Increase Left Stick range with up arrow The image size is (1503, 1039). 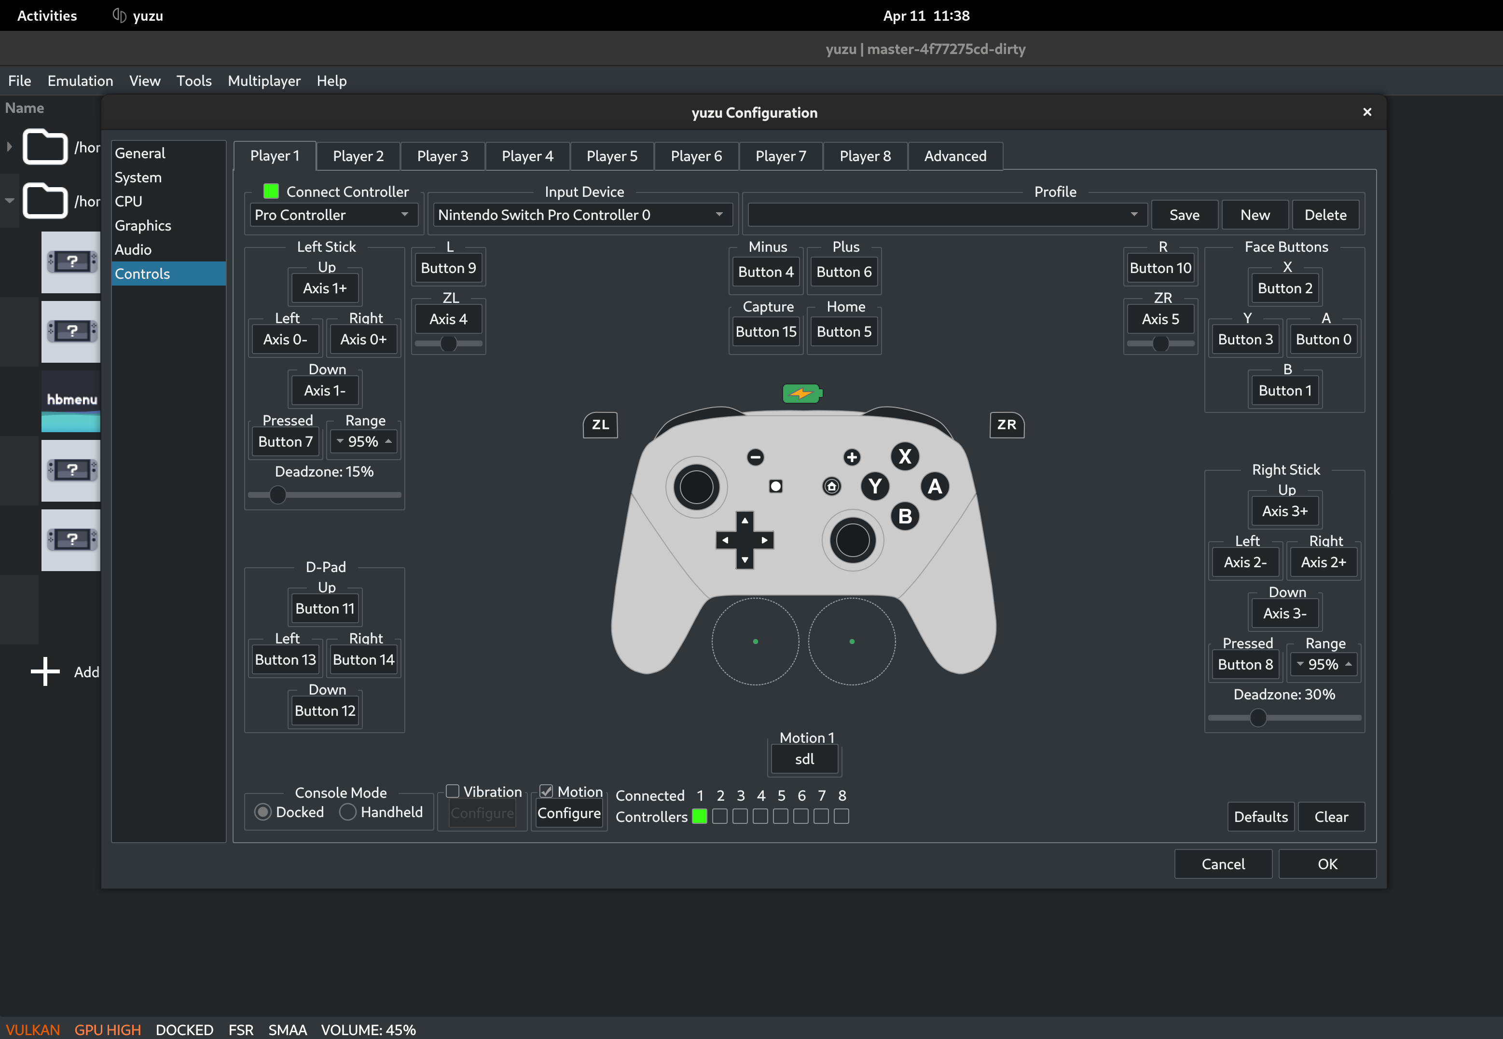click(389, 441)
